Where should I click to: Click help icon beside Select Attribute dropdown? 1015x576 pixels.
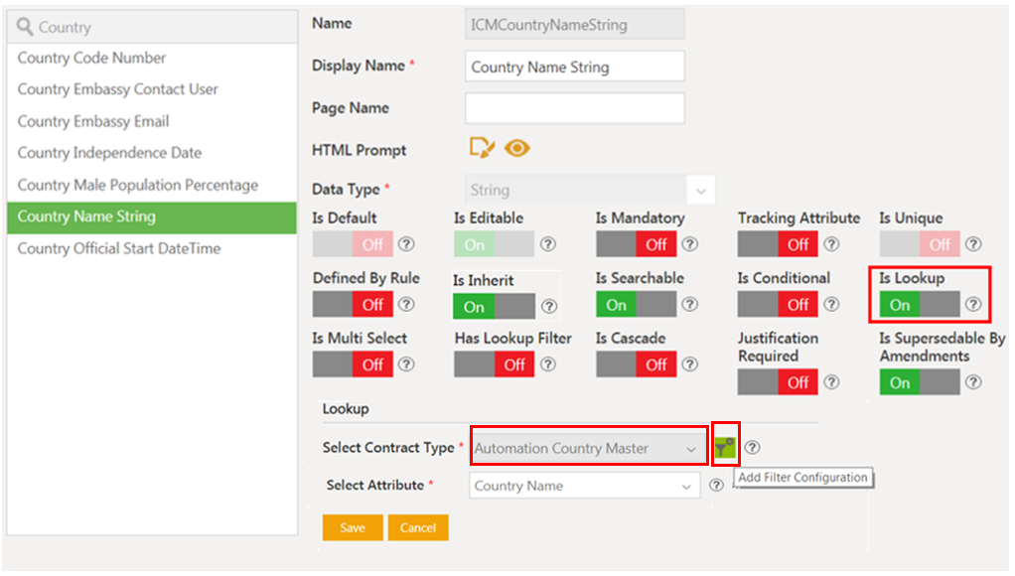[716, 486]
